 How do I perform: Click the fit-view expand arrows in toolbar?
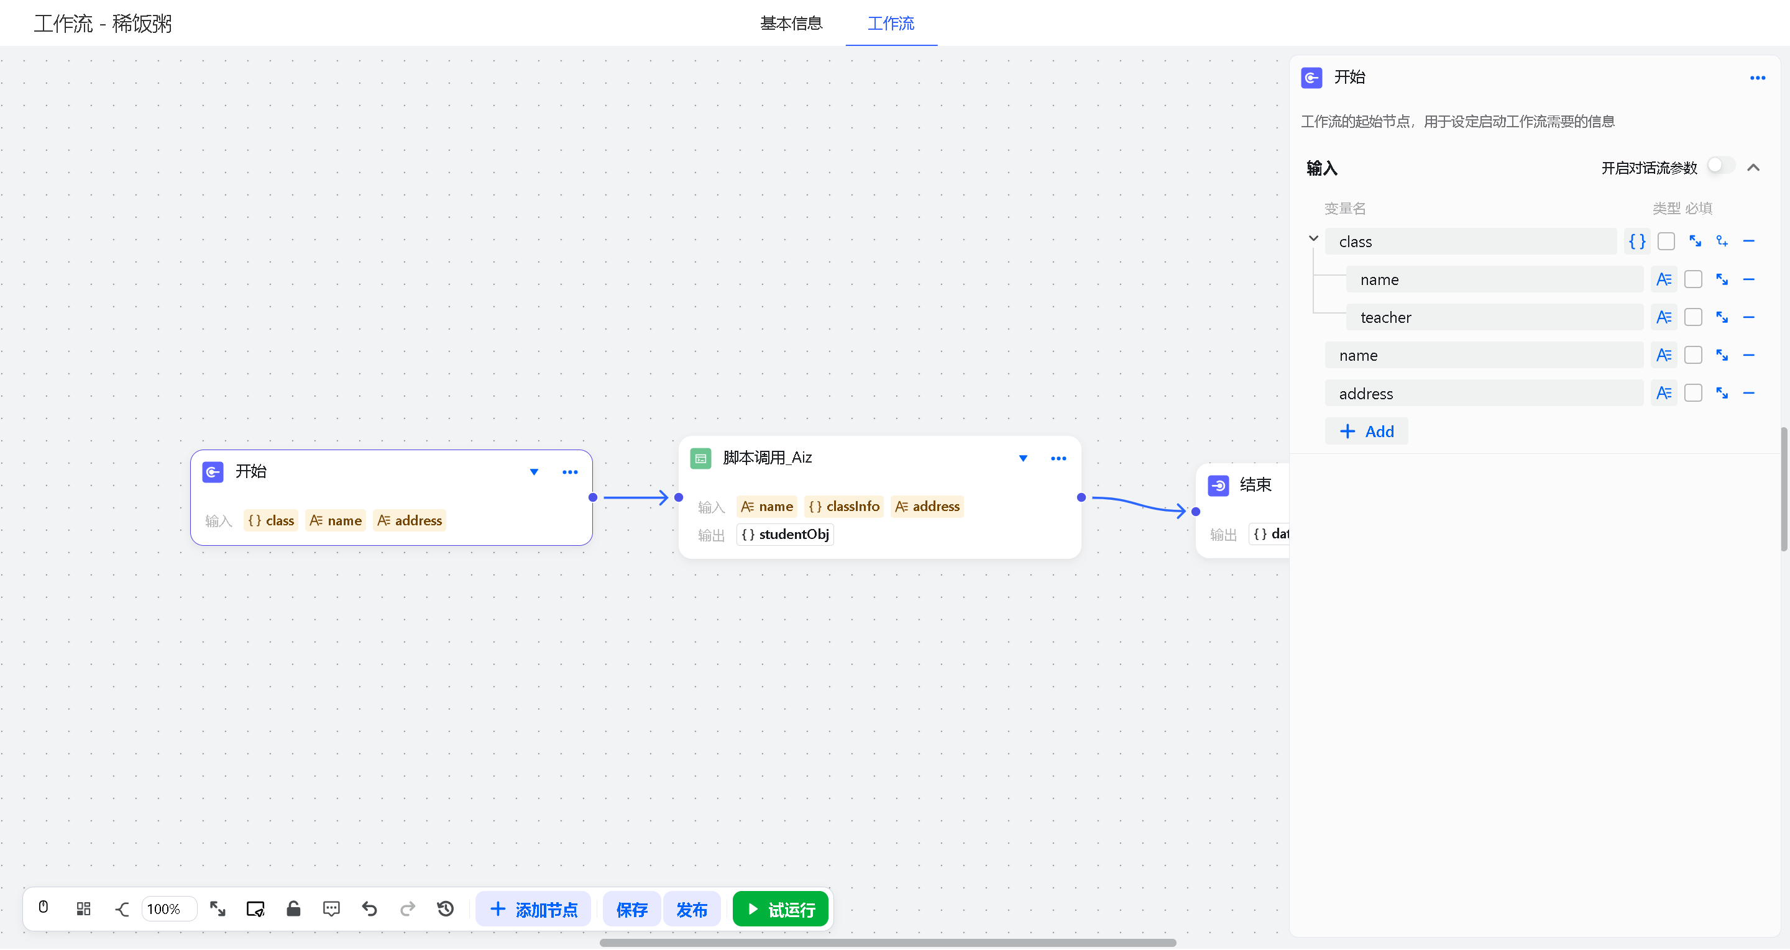click(x=218, y=908)
